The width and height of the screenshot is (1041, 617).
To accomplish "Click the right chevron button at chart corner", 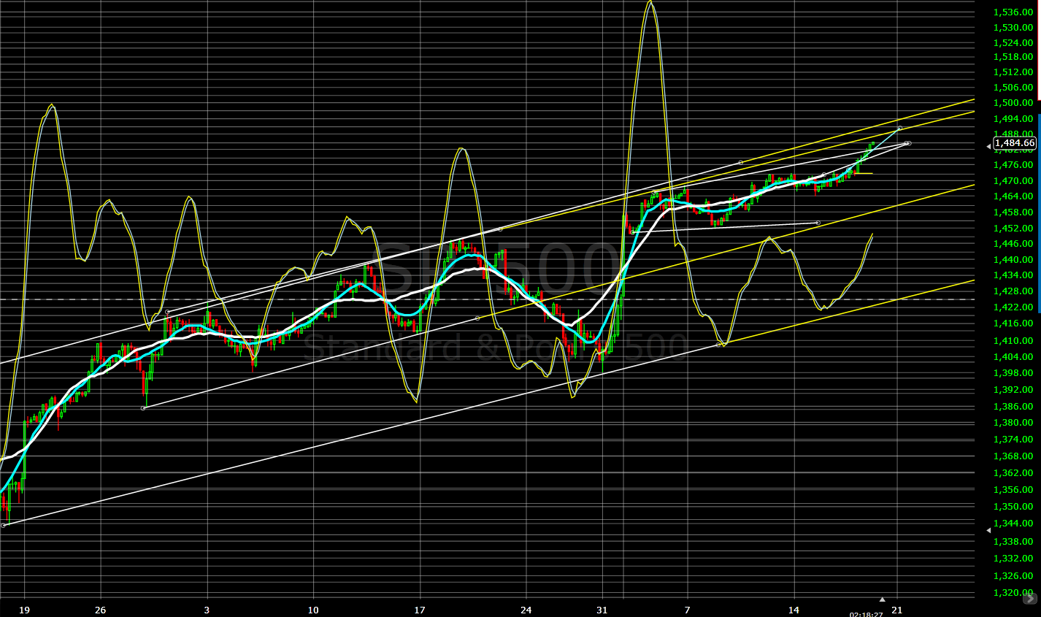I will tap(1030, 599).
